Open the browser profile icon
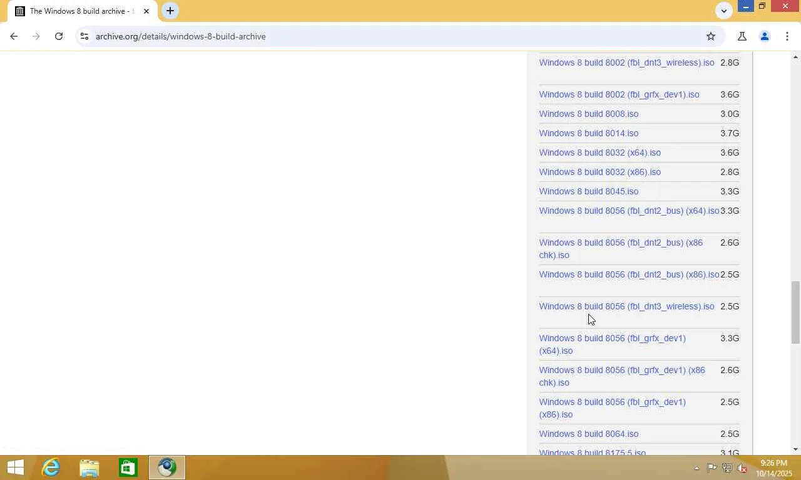The width and height of the screenshot is (801, 480). [x=764, y=36]
